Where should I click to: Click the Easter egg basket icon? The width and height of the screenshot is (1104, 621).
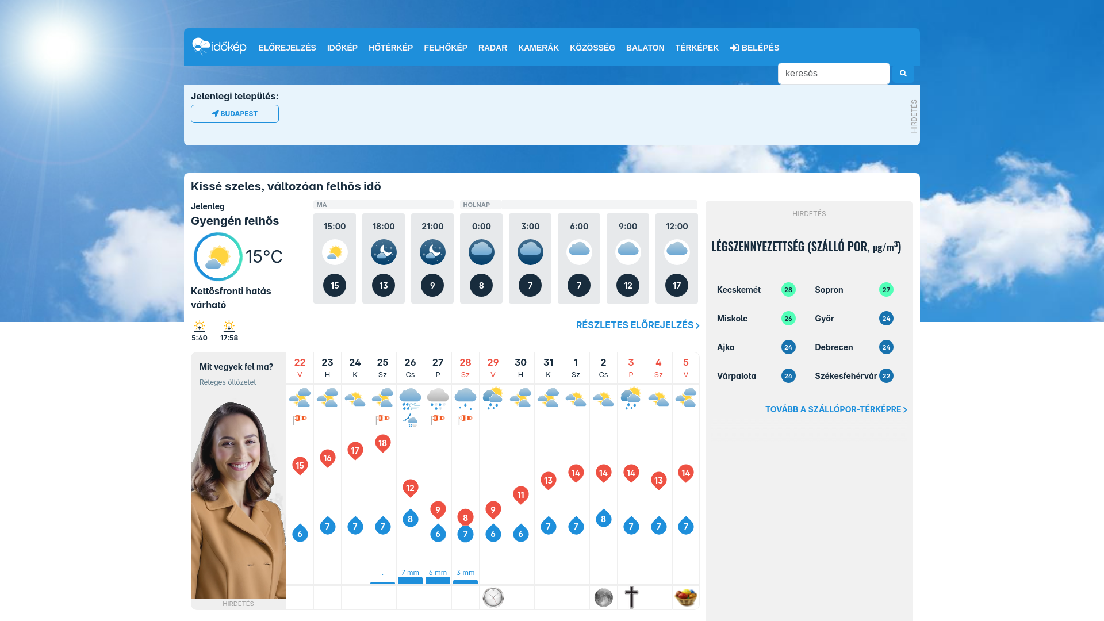686,597
